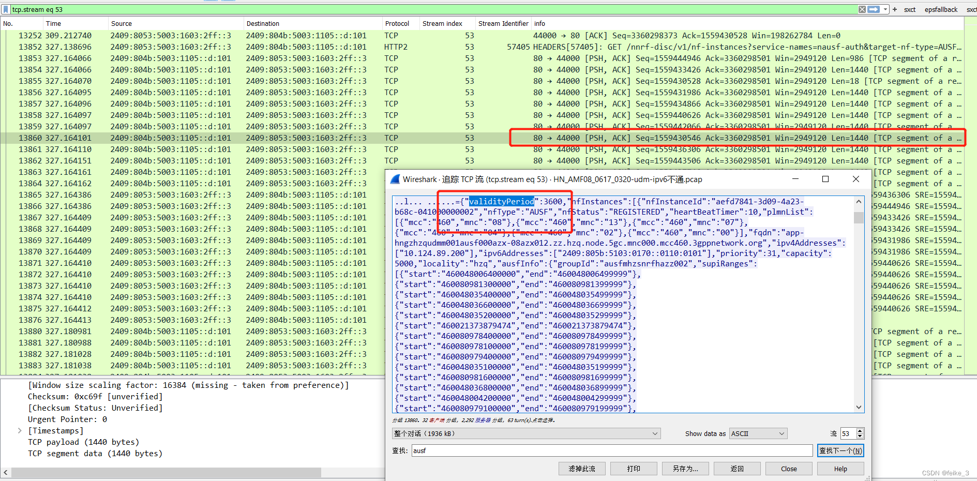This screenshot has height=481, width=977.
Task: Apply the epsfallback filter button
Action: 941,9
